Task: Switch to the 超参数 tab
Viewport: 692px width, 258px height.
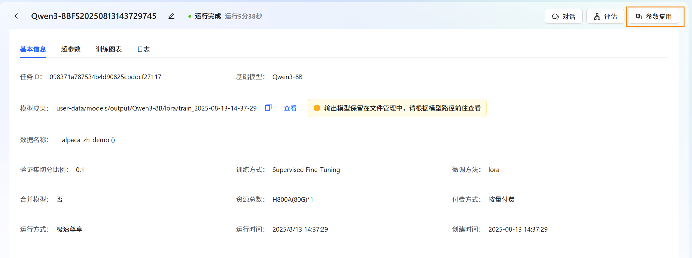Action: click(x=71, y=49)
